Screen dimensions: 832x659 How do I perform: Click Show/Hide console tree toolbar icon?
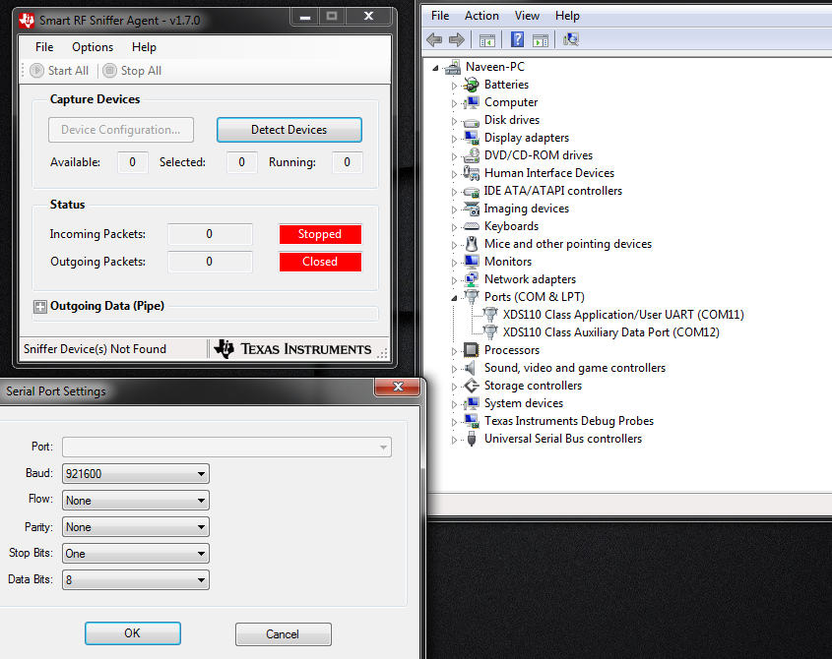point(486,40)
